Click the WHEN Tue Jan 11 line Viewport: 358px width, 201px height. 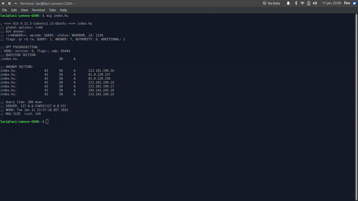click(34, 110)
